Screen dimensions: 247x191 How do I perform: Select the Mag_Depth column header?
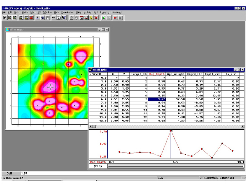(157, 74)
